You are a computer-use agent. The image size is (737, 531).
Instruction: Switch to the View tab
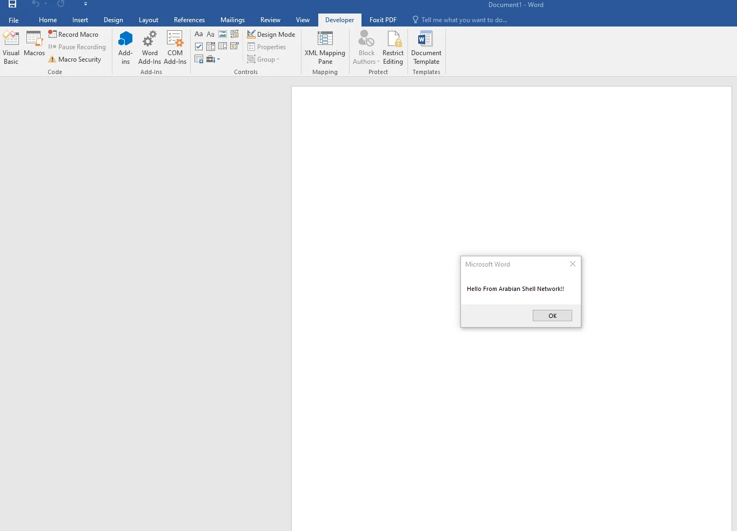click(303, 20)
